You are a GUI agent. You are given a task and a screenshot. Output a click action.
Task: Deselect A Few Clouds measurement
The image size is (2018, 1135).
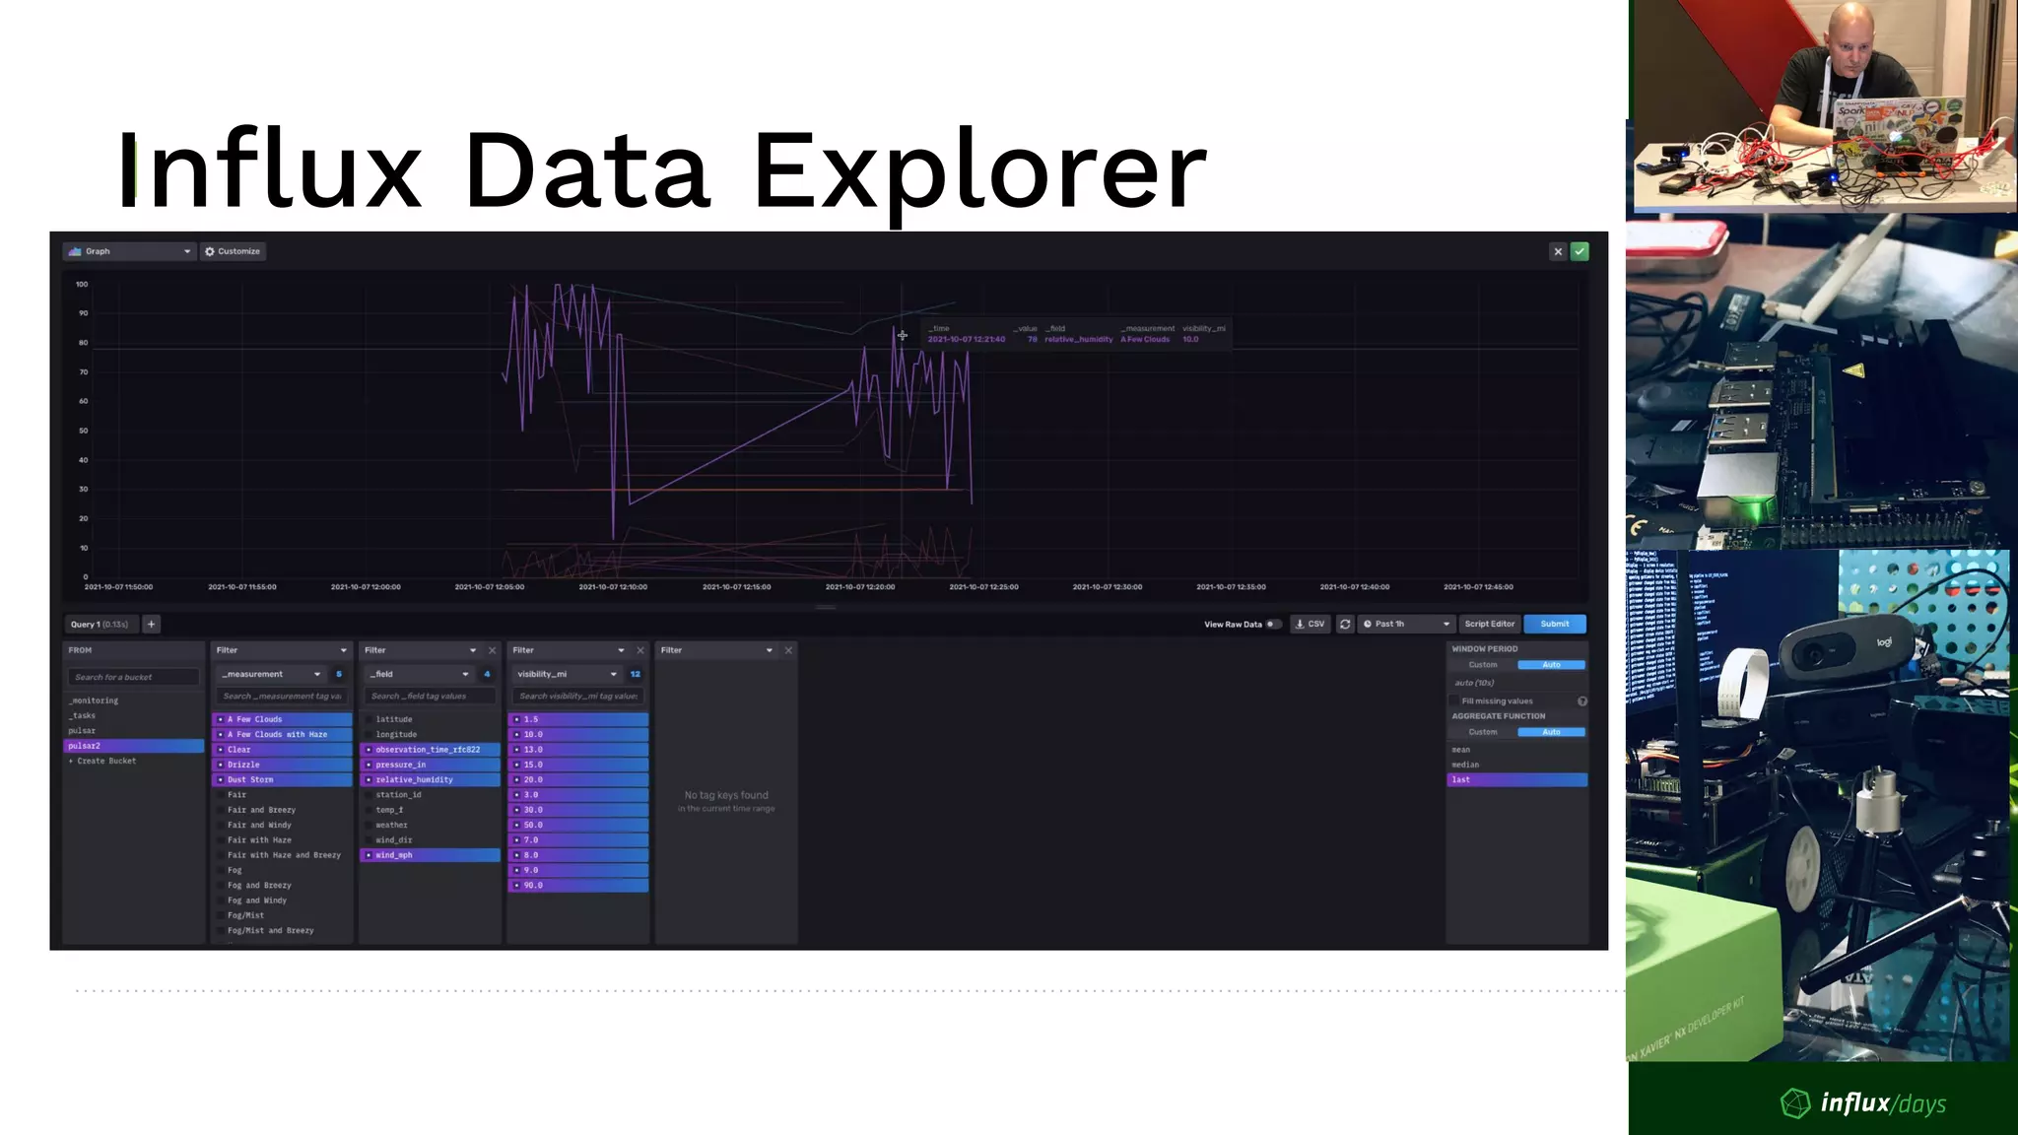[282, 719]
